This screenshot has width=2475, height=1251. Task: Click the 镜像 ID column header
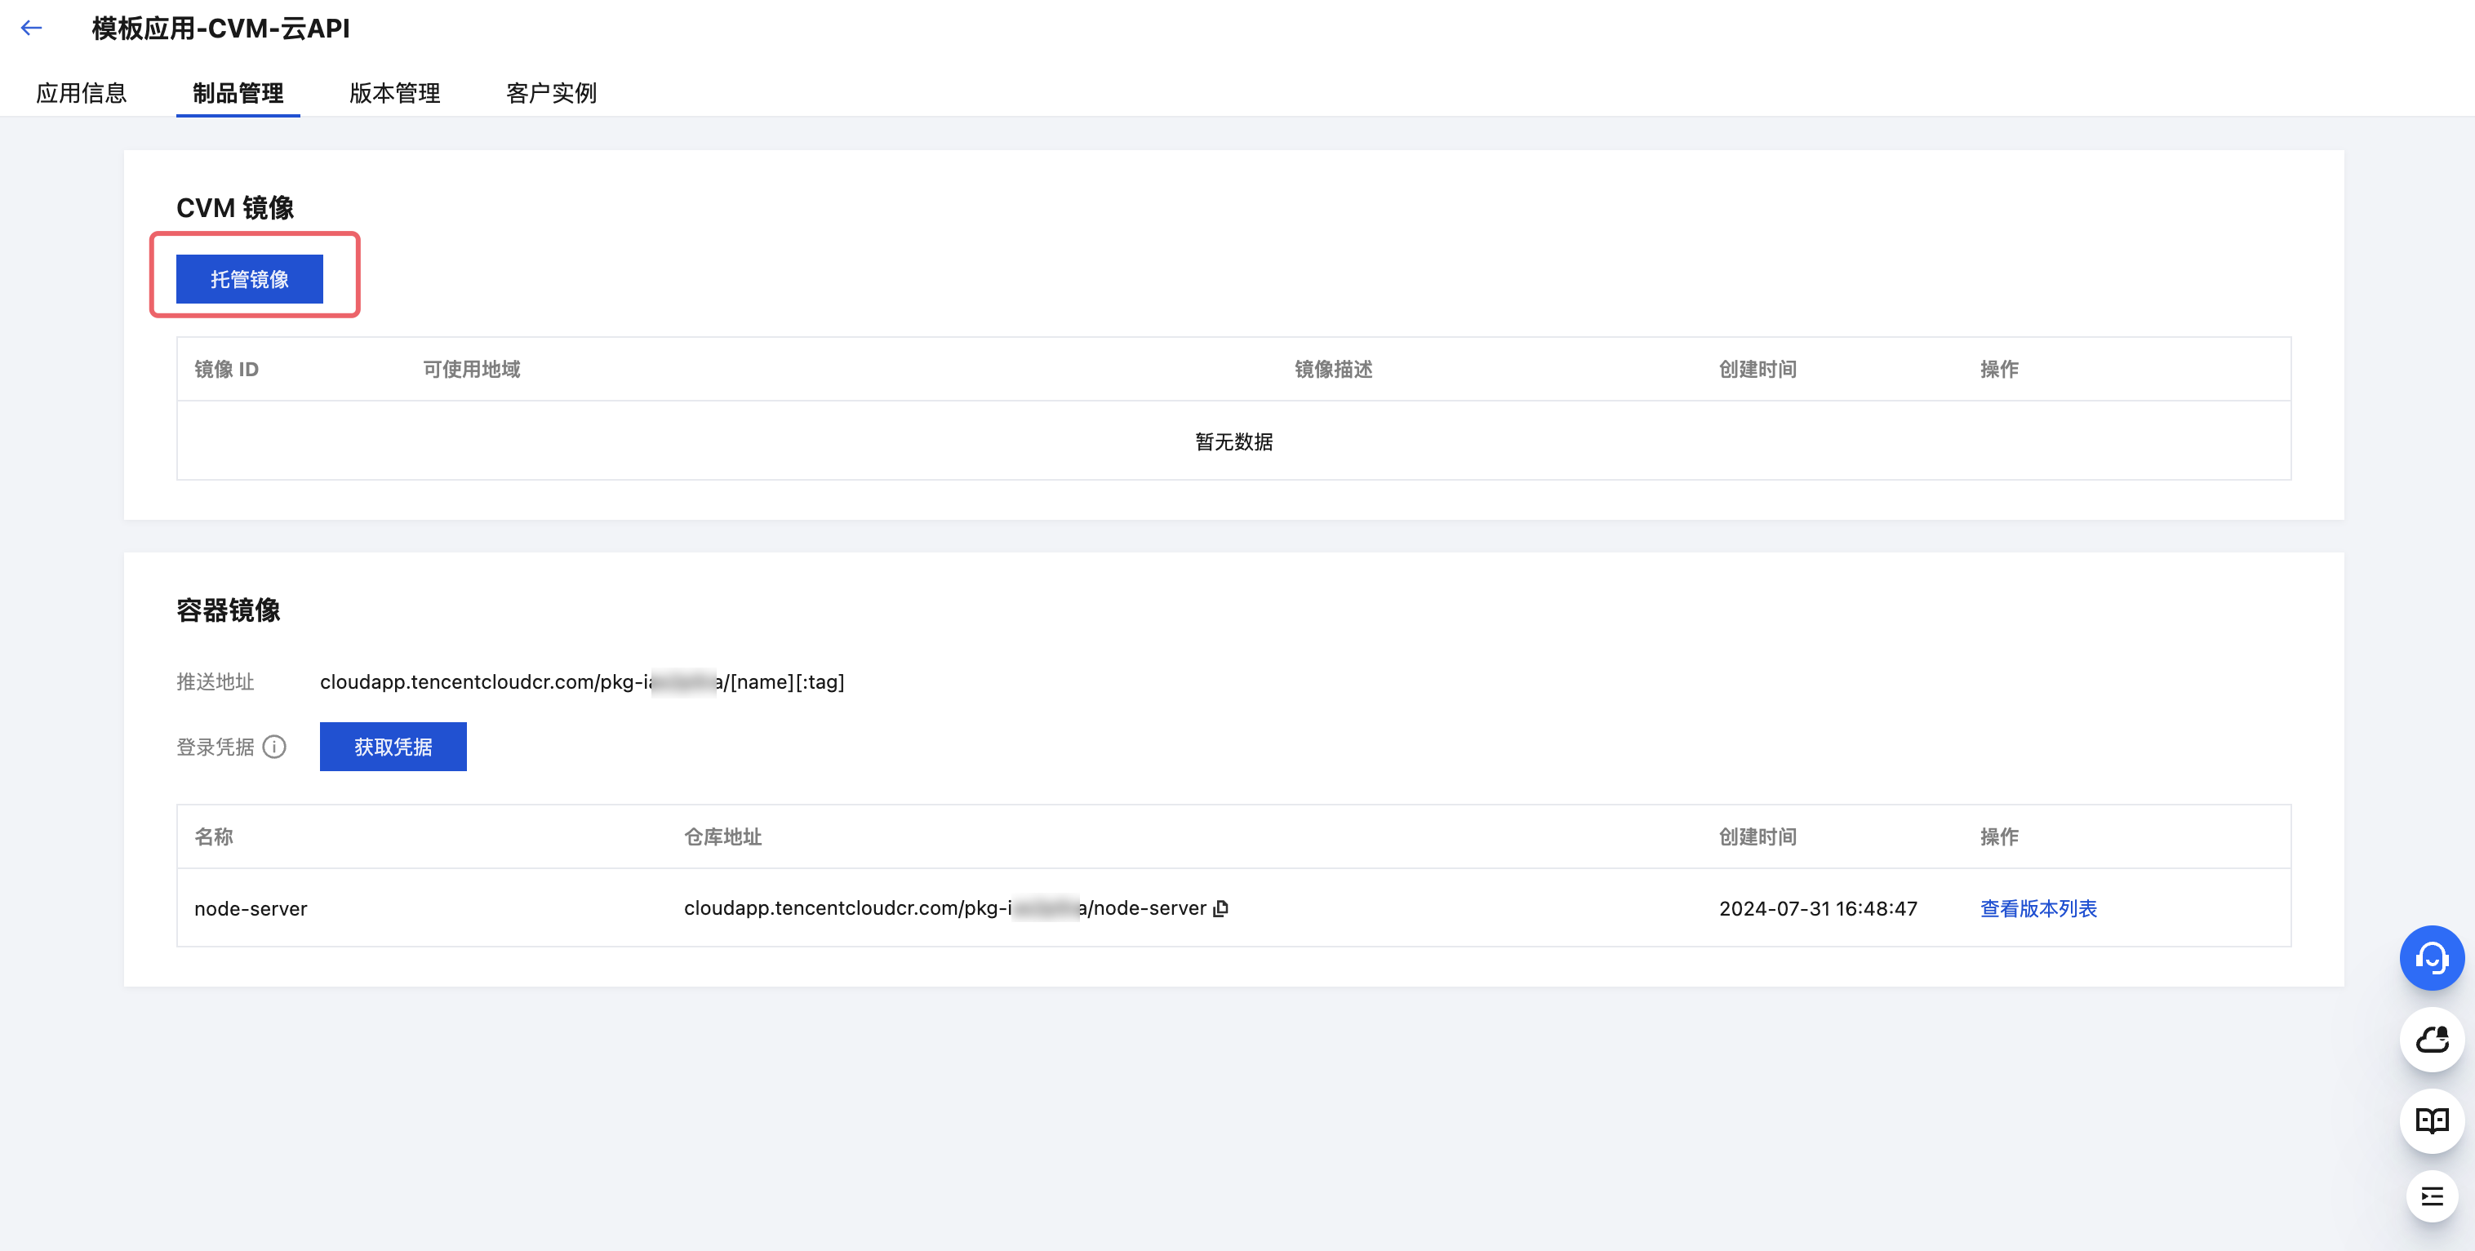tap(226, 369)
